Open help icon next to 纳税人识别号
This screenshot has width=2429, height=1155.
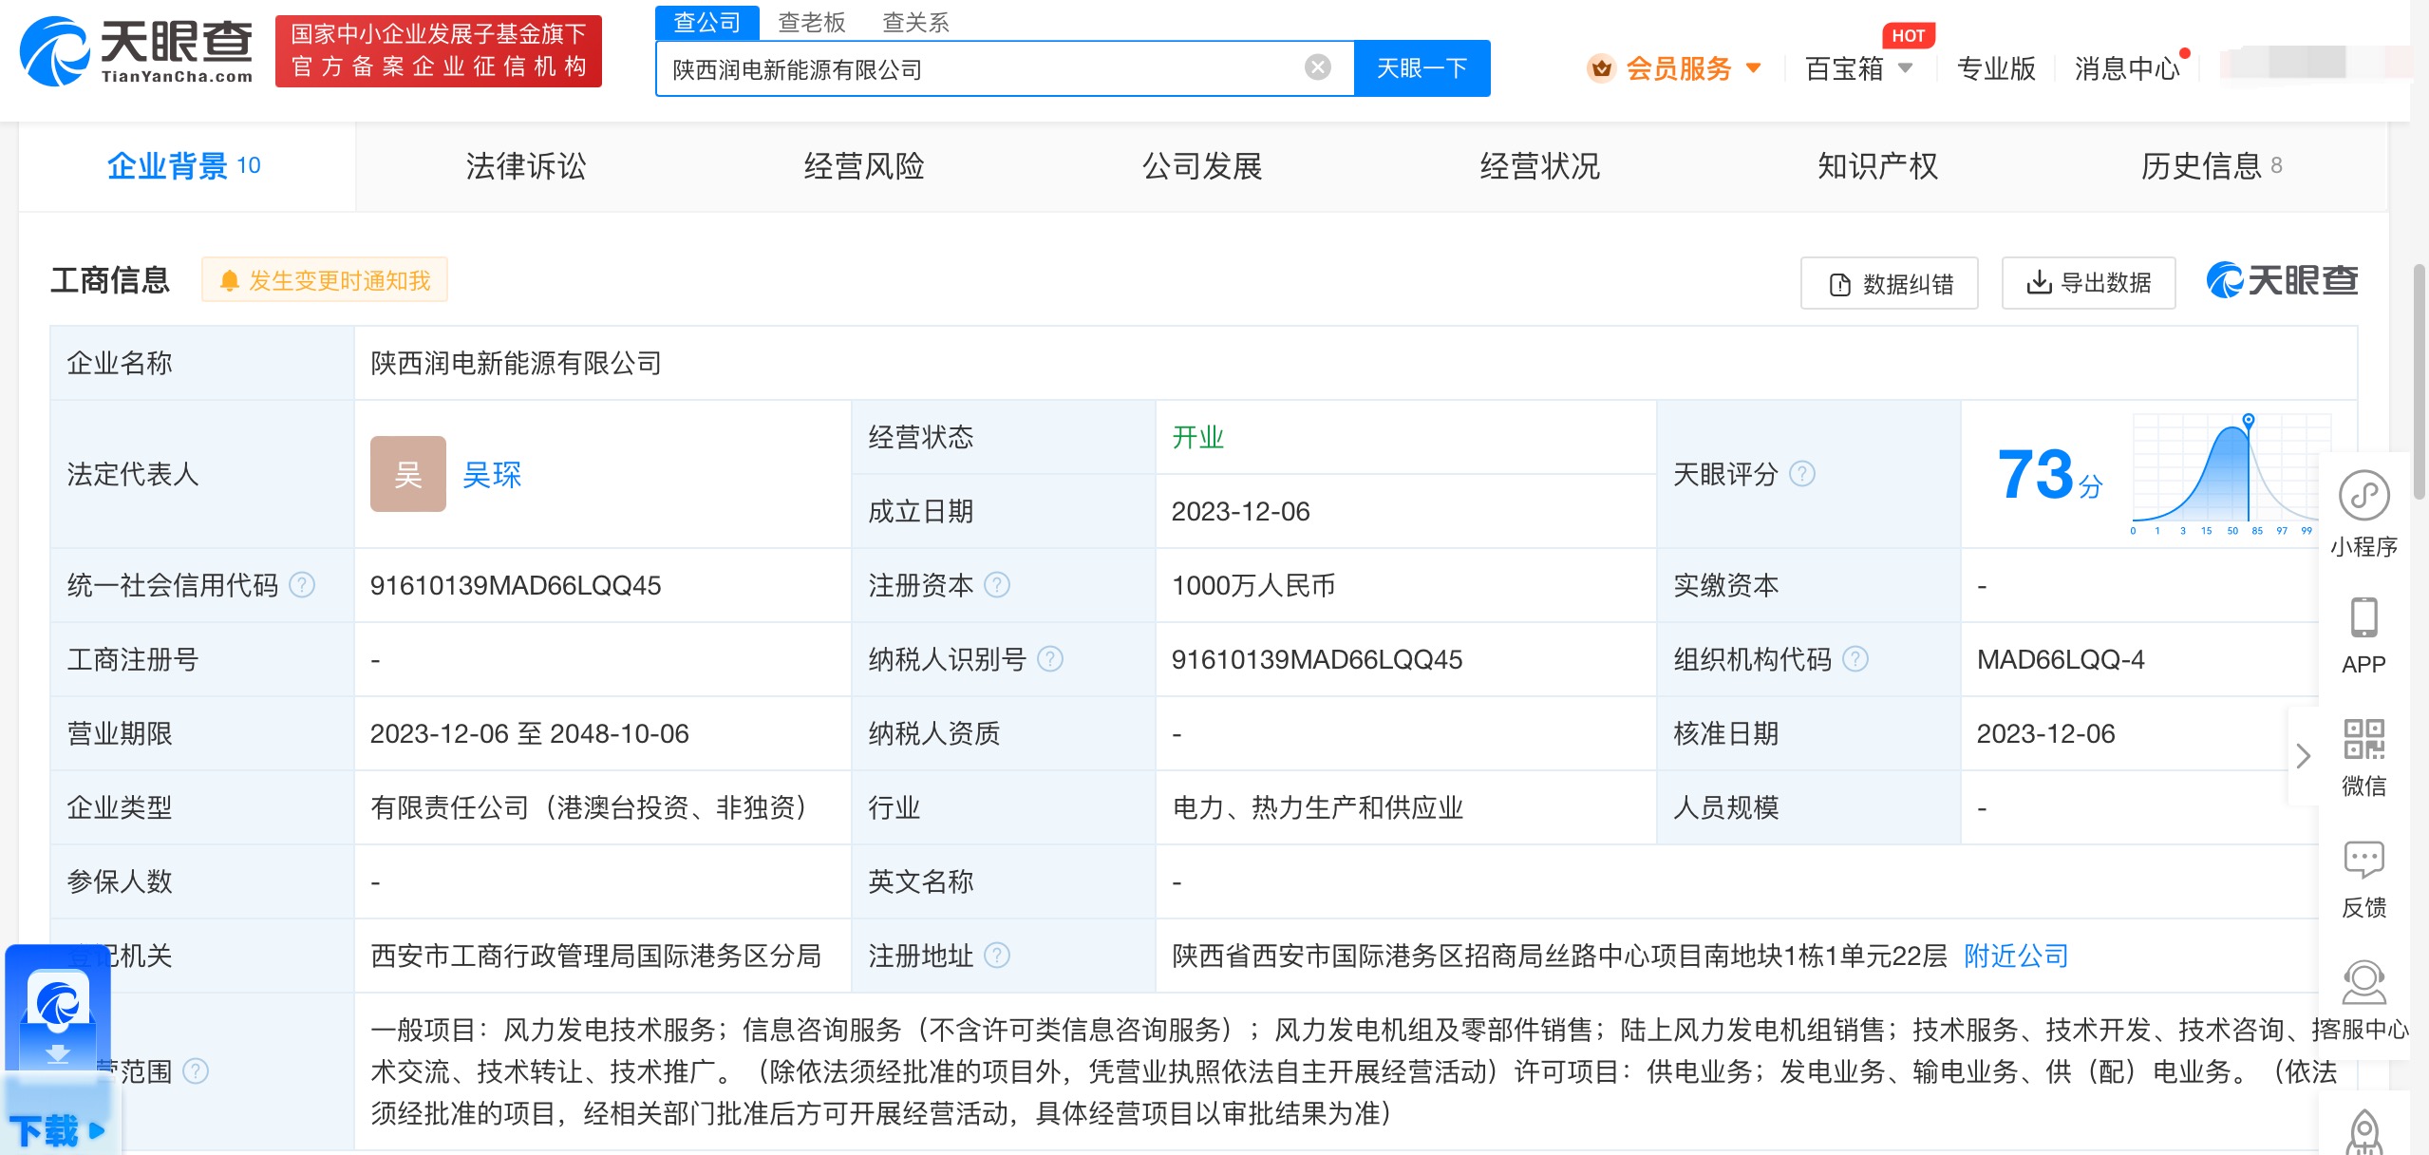point(1050,659)
